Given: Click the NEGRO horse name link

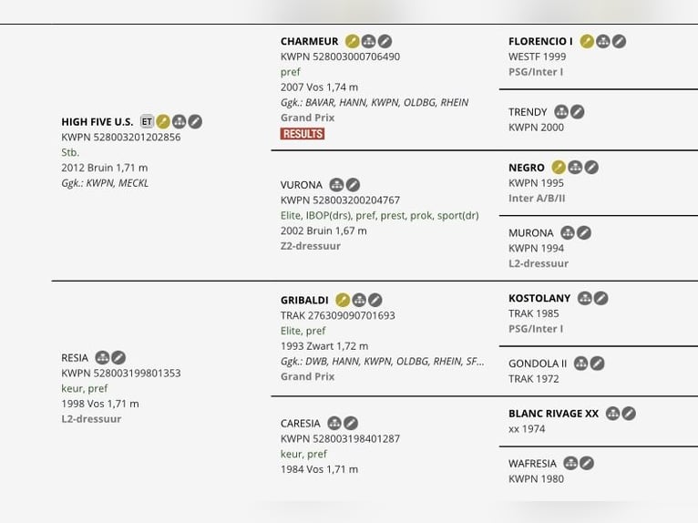Looking at the screenshot, I should [x=527, y=168].
